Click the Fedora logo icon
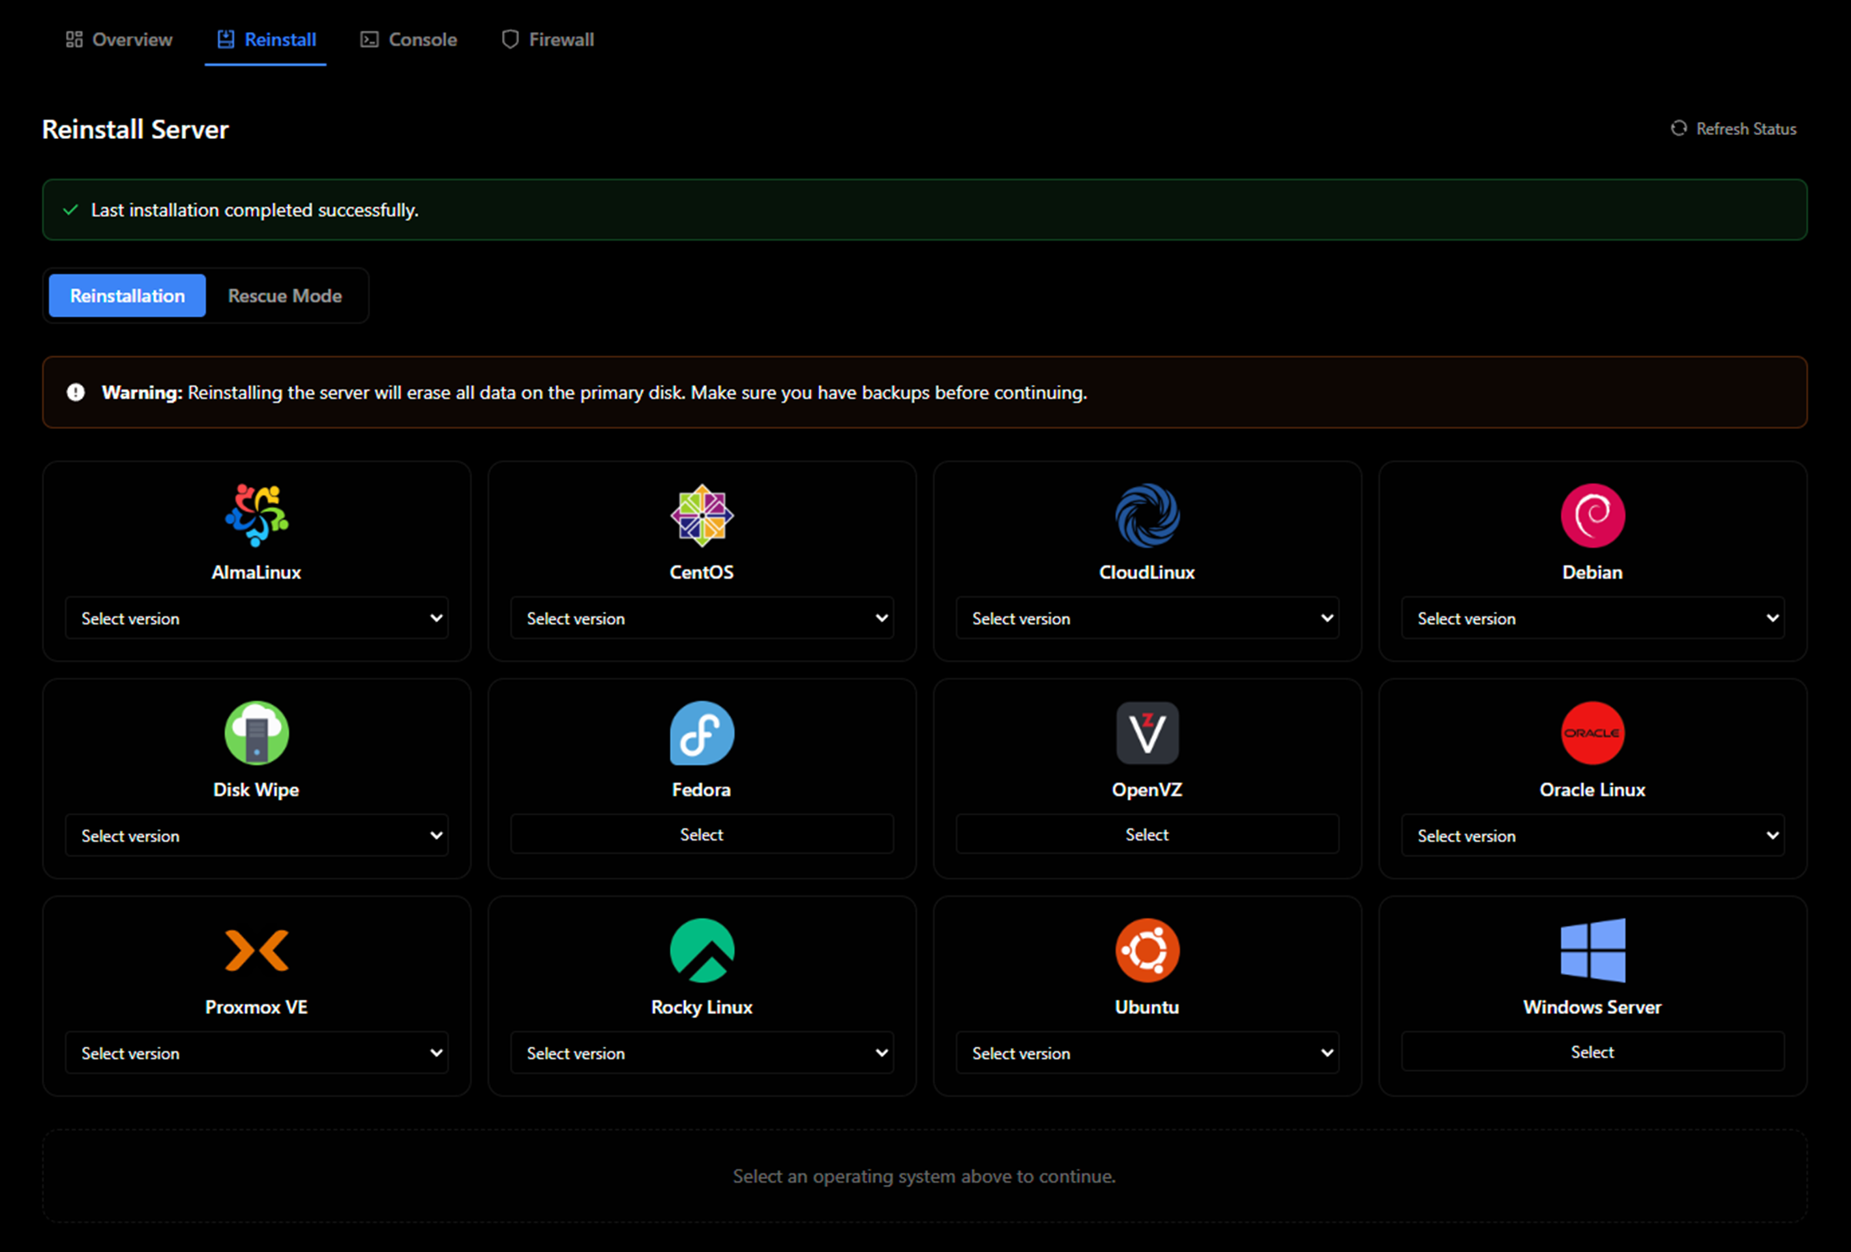This screenshot has height=1252, width=1851. [702, 733]
